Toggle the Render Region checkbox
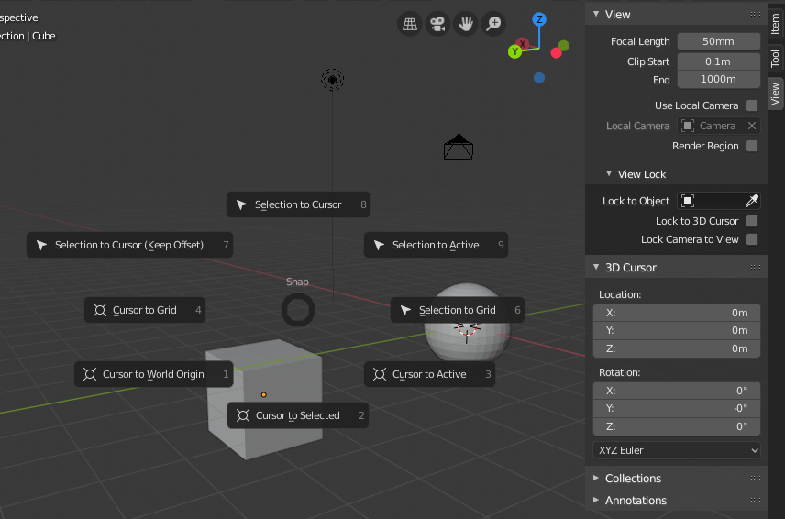Screen dimensions: 785x519 click(752, 146)
